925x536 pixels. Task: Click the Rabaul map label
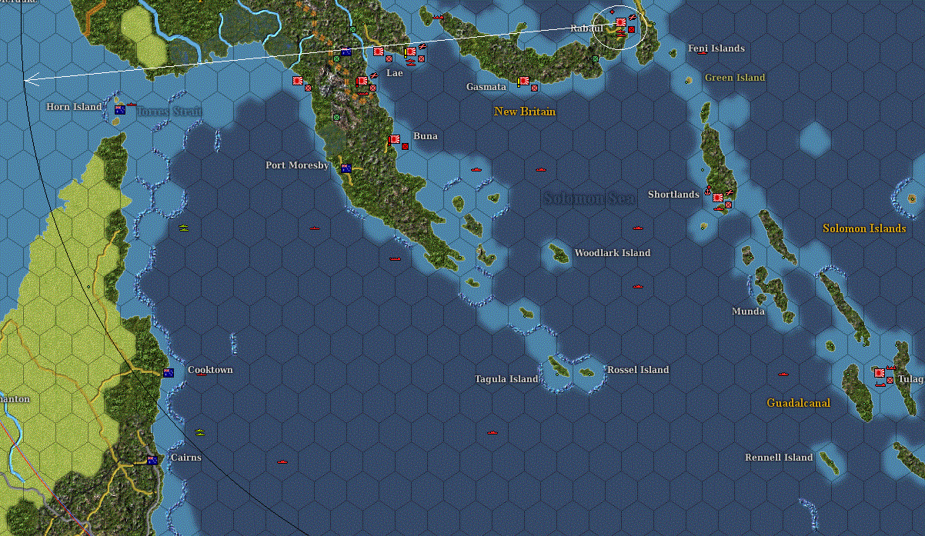click(586, 28)
